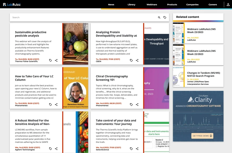Click tag icon on LC Column card
This screenshot has height=153, width=232.
[51, 104]
